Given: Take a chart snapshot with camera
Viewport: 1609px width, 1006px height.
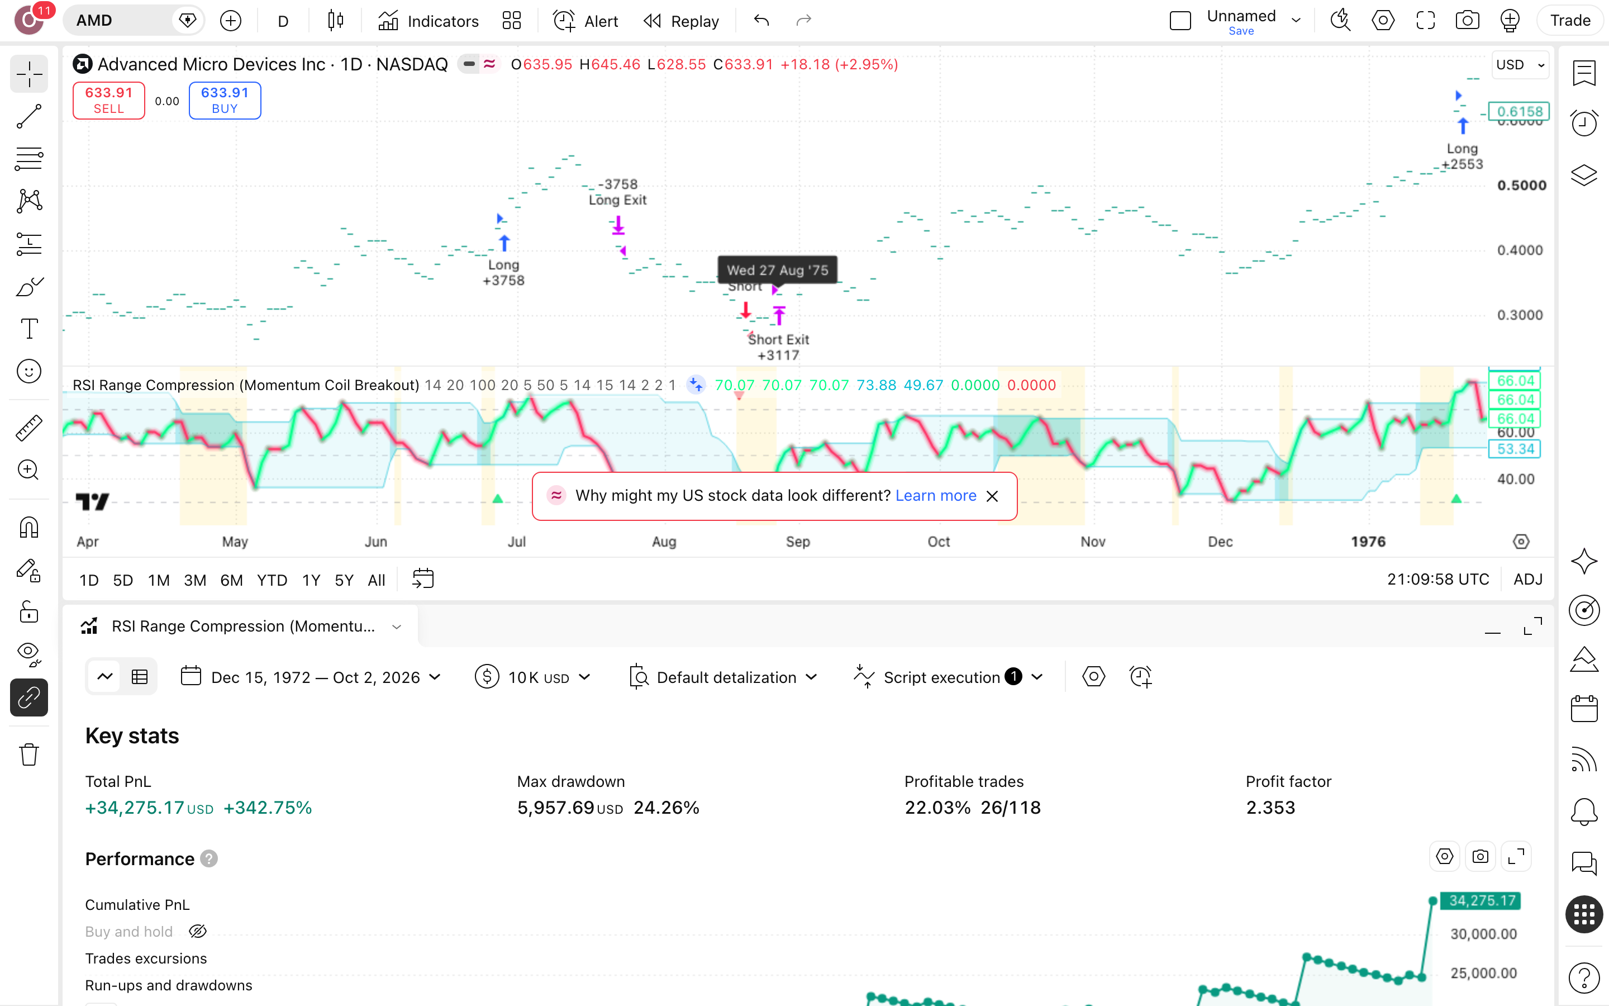Looking at the screenshot, I should (x=1467, y=21).
